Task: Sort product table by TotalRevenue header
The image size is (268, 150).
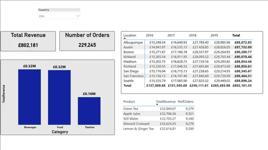Action: [x=166, y=102]
